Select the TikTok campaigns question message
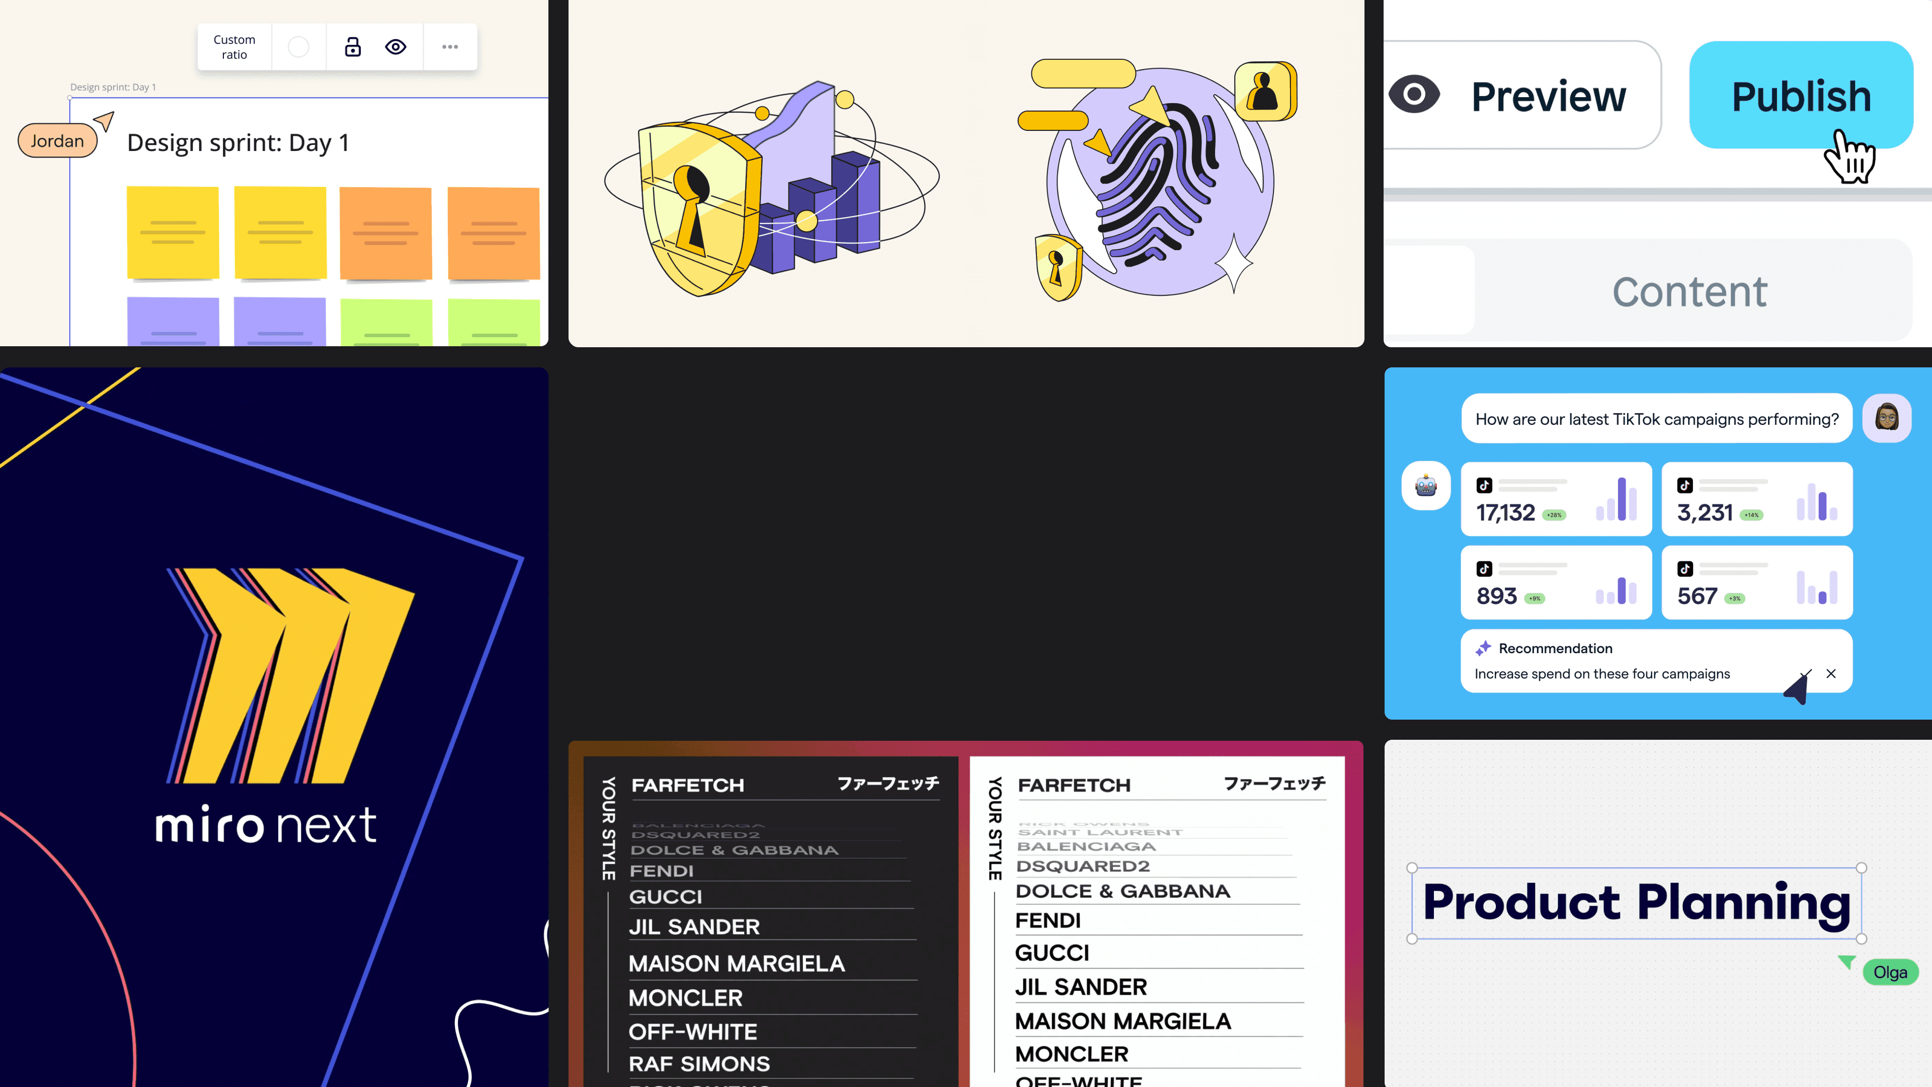 tap(1657, 419)
